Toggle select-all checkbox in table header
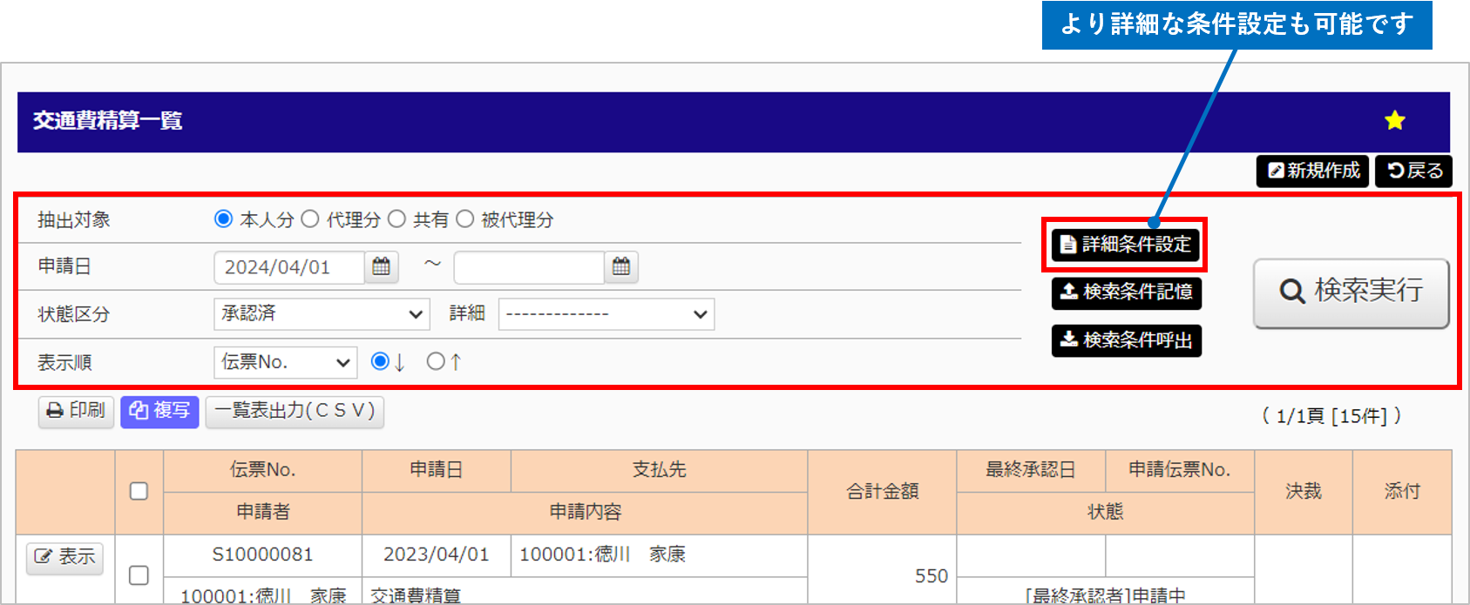Screen dimensions: 1470x605 (x=139, y=491)
